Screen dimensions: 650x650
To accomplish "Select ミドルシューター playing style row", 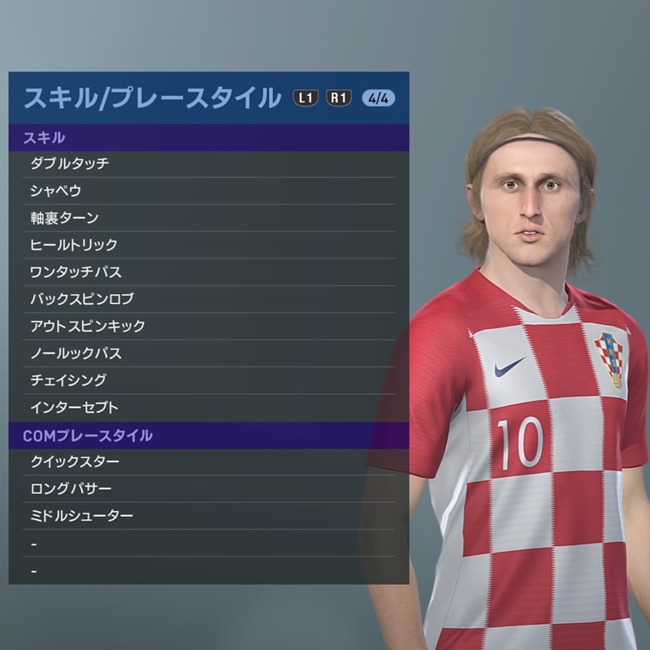I will coord(209,516).
